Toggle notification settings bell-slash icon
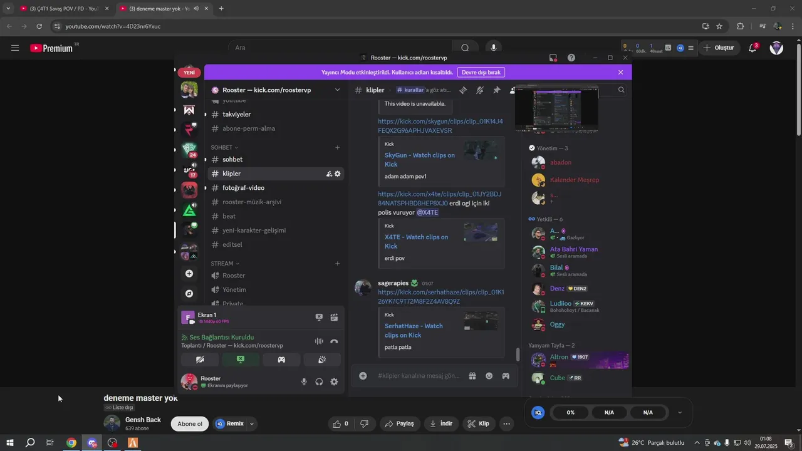The height and width of the screenshot is (451, 802). (x=480, y=90)
